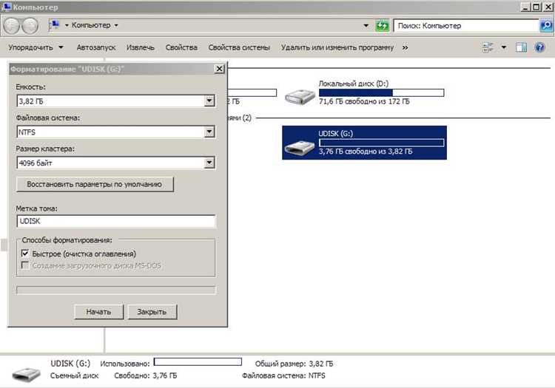555x388 pixels.
Task: Open the Упорядочить menu
Action: [36, 47]
